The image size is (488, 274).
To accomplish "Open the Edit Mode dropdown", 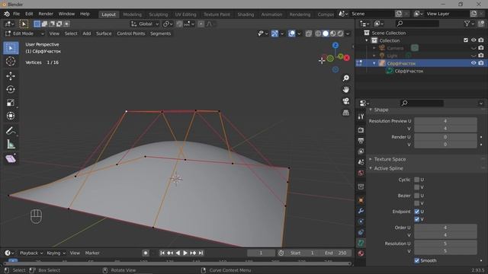I will tap(24, 33).
